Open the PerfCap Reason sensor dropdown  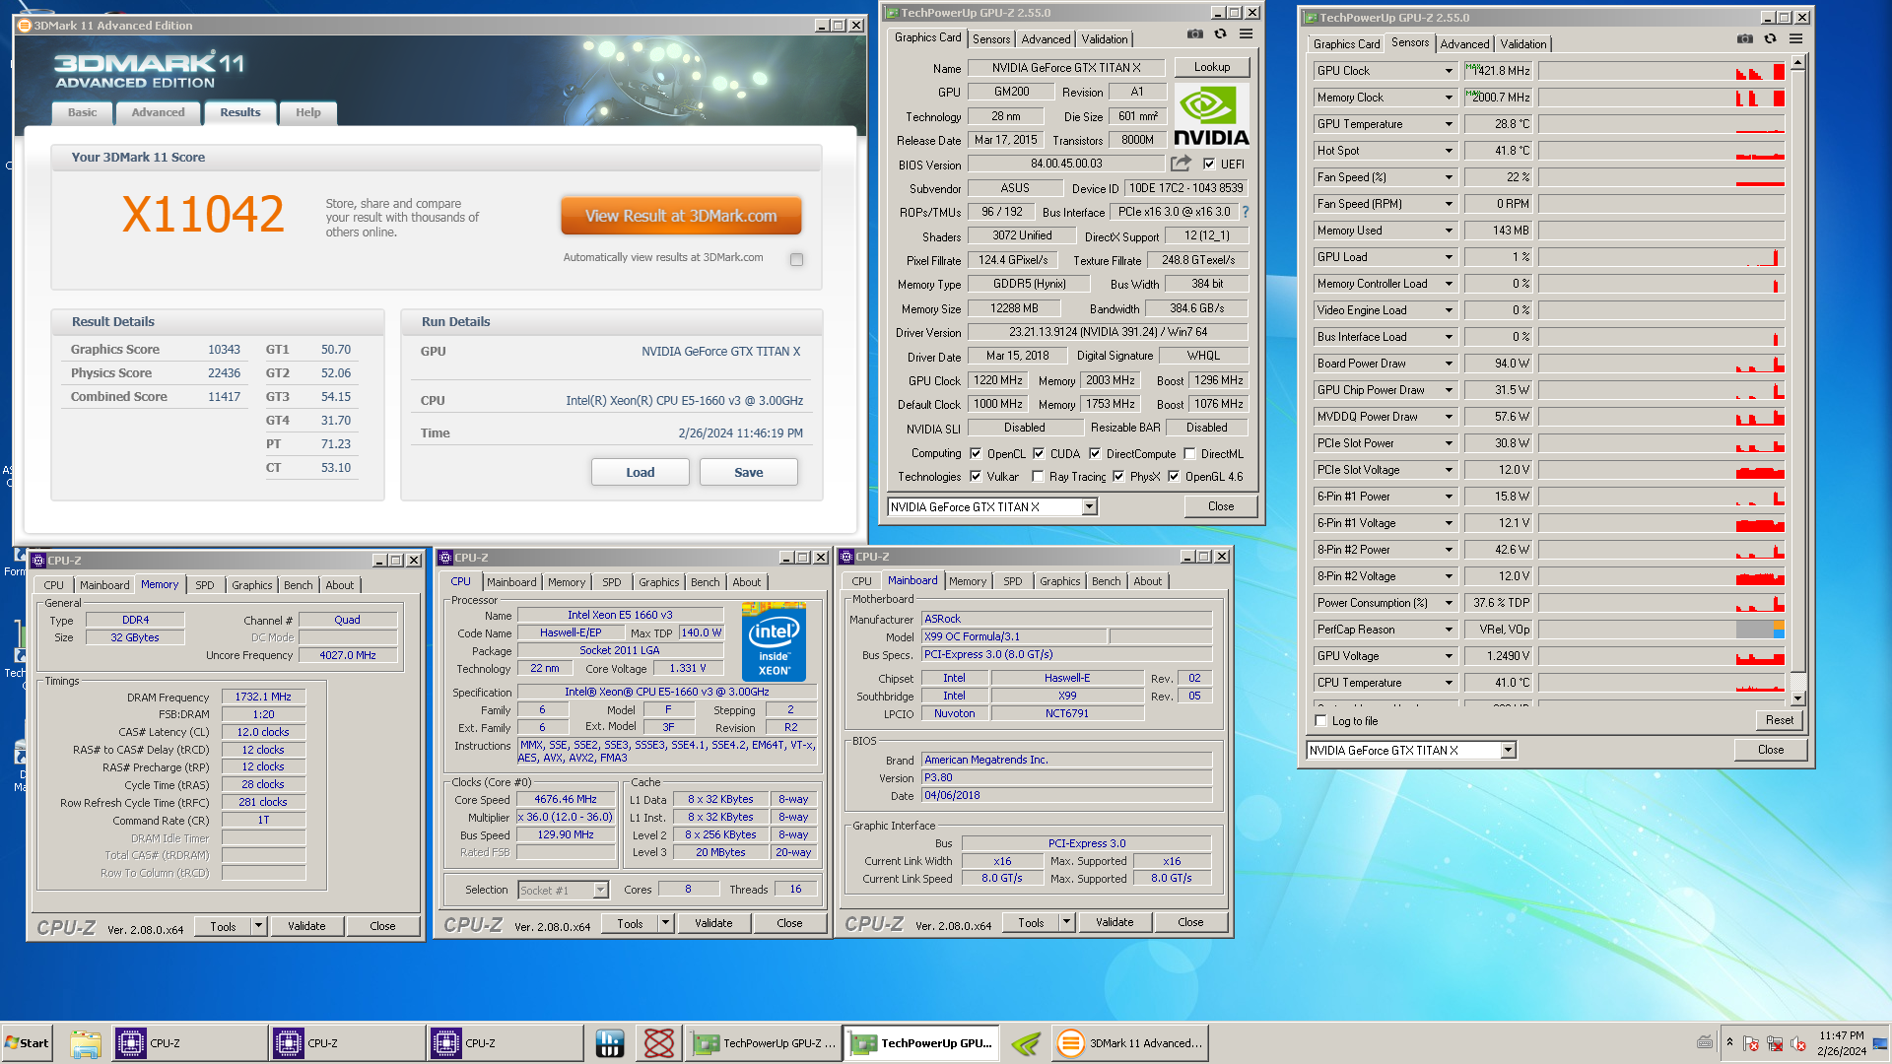pyautogui.click(x=1449, y=630)
